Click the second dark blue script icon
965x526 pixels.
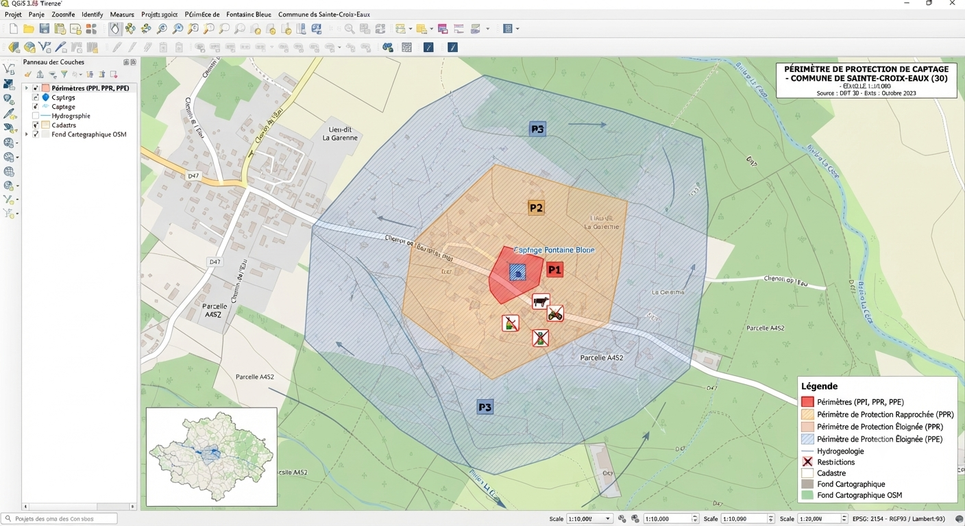(452, 47)
